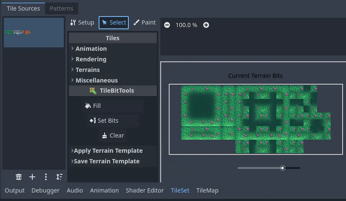346x201 pixels.
Task: Click the Tiles section header
Action: coord(113,38)
